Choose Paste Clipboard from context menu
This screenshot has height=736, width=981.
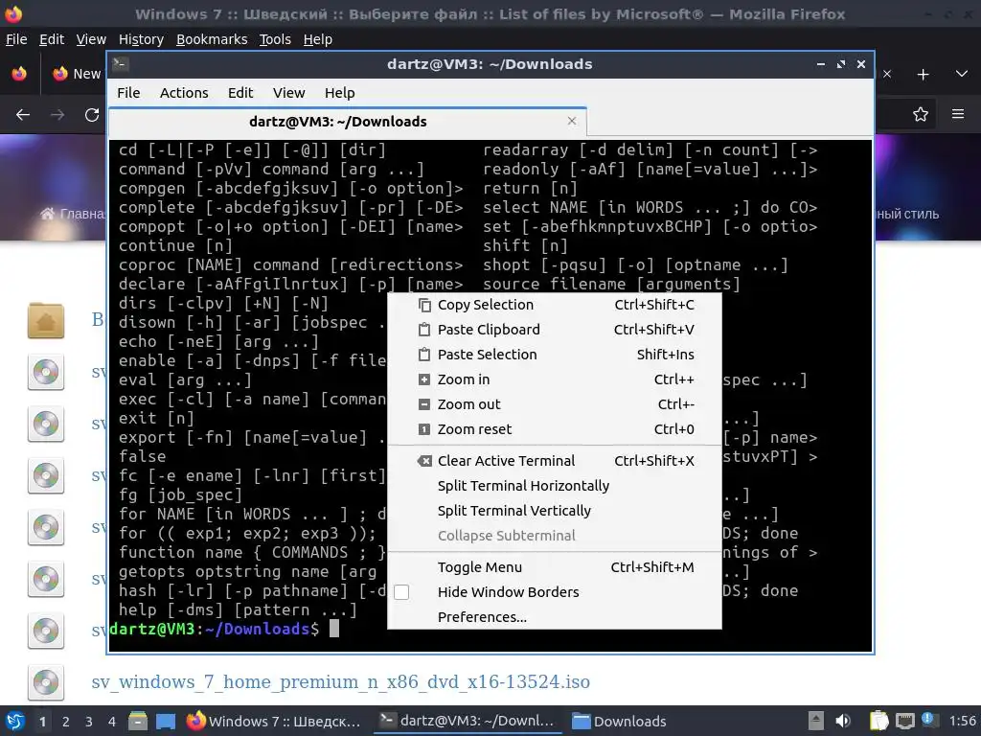pos(555,330)
